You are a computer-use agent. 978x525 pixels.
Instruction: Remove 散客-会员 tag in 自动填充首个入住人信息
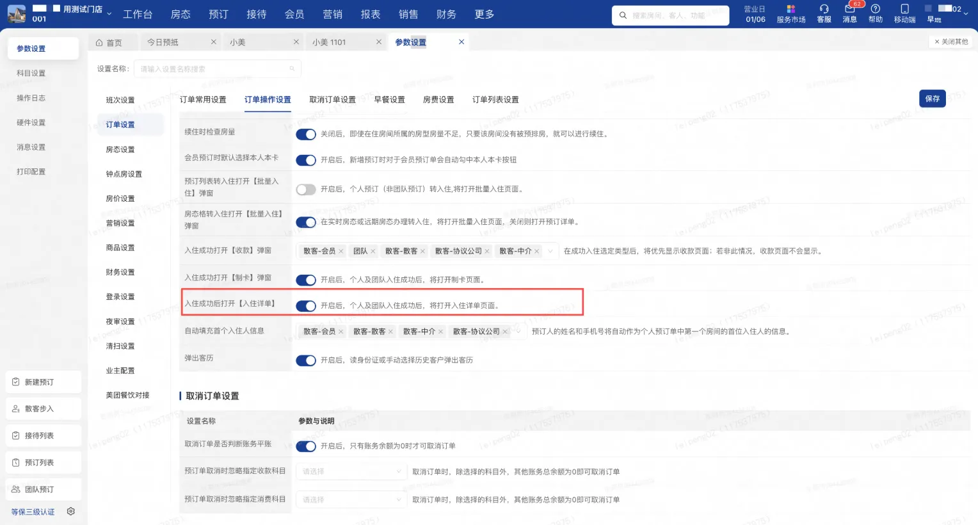point(341,332)
